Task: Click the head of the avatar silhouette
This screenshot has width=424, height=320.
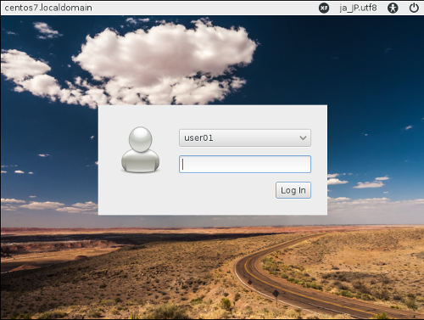Action: click(x=141, y=139)
